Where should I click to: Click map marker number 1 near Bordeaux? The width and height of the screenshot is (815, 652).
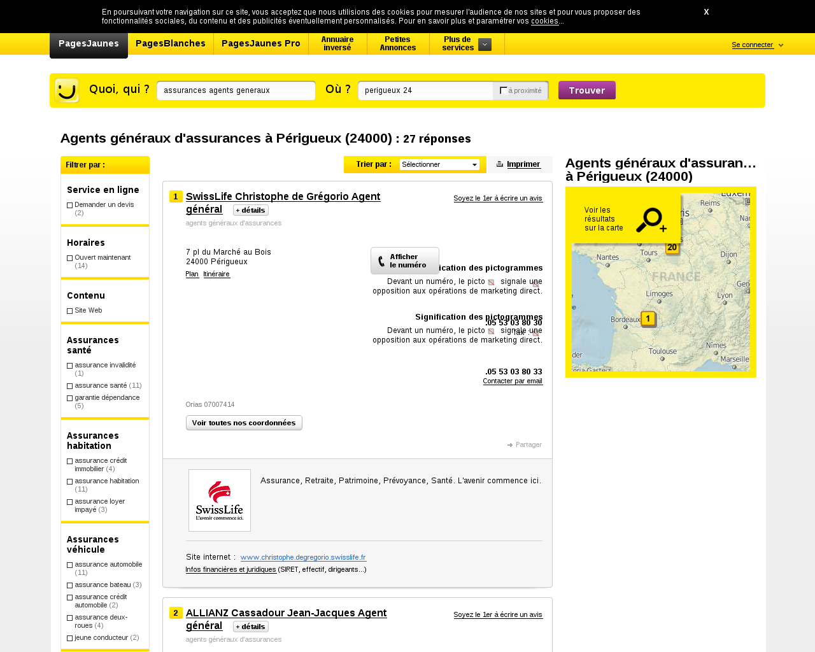point(648,318)
